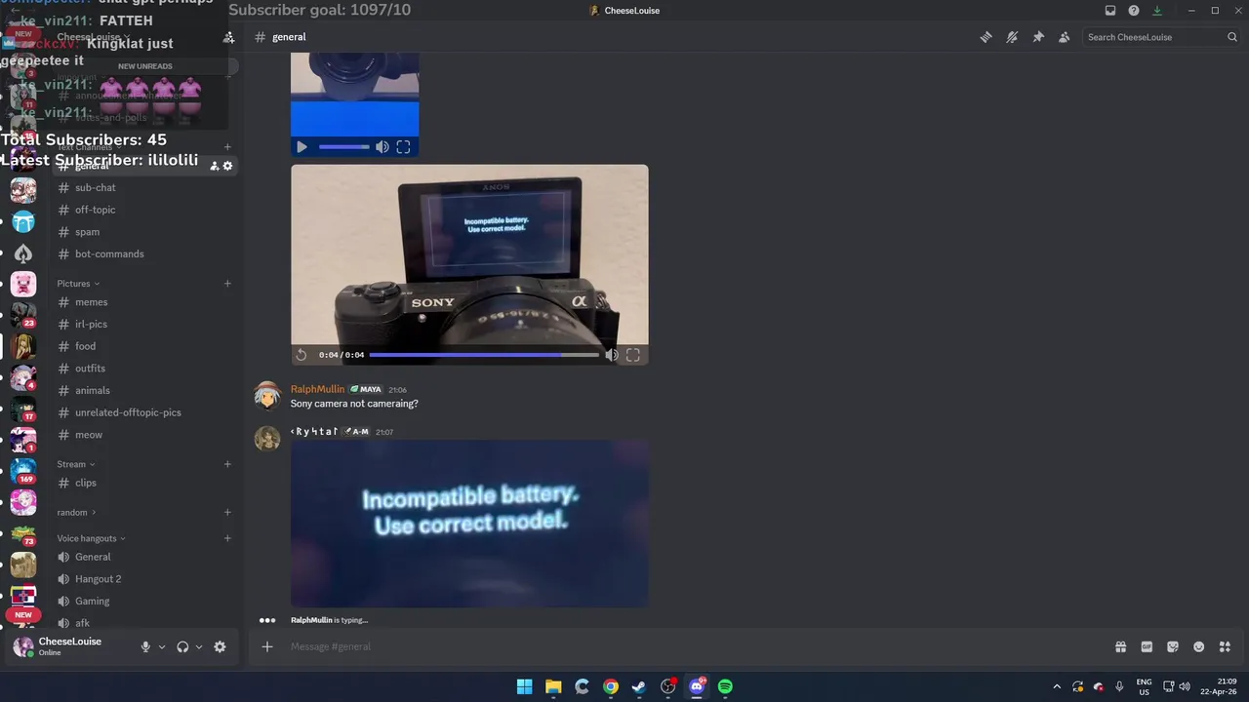Create a channel in Stream category

(227, 464)
